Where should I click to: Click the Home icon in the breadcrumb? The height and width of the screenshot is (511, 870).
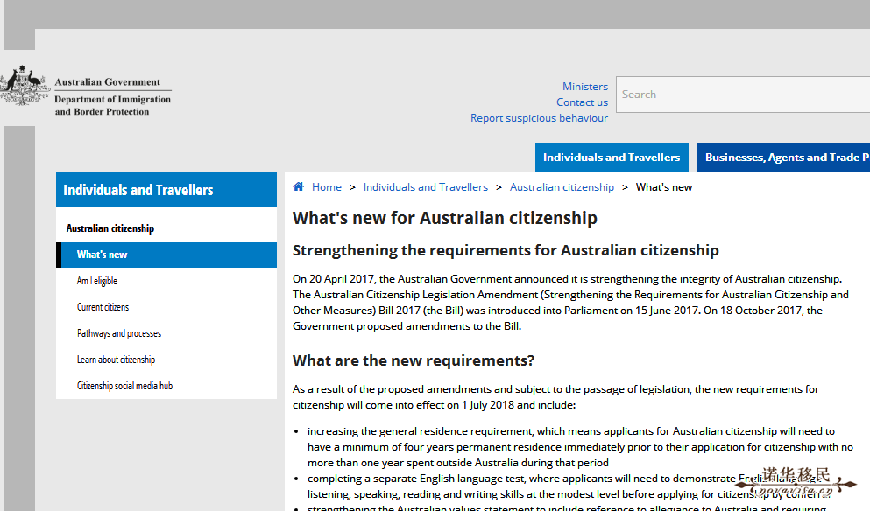(x=298, y=186)
